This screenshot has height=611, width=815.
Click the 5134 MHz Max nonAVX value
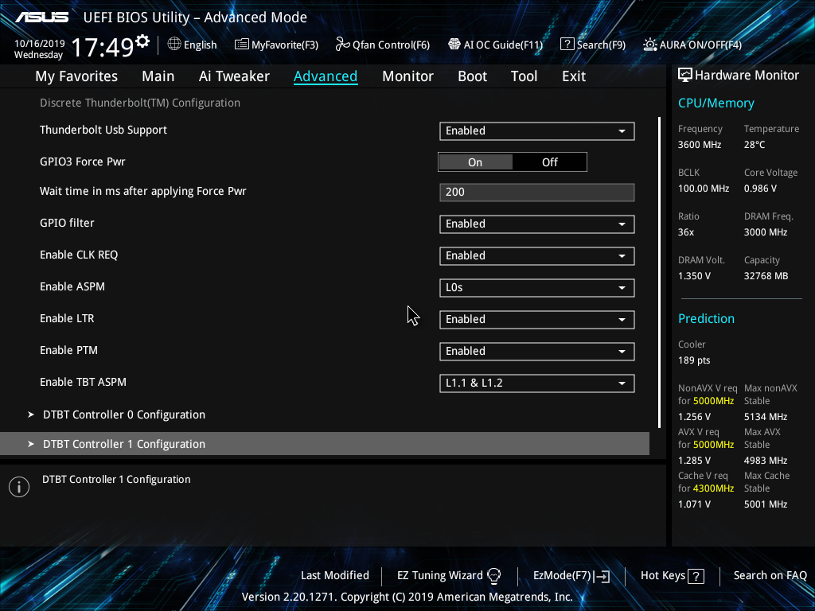coord(766,417)
